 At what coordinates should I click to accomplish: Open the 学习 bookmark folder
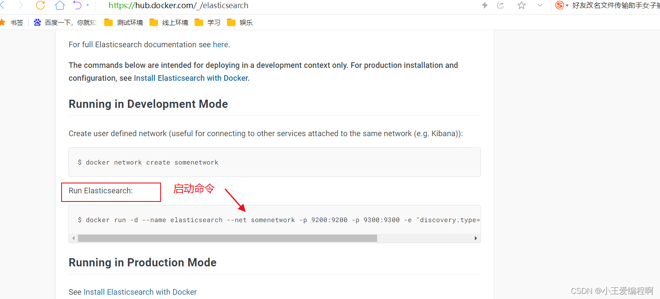click(208, 22)
